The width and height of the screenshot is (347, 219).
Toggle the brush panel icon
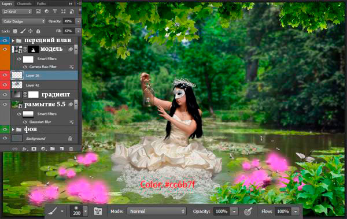point(98,211)
